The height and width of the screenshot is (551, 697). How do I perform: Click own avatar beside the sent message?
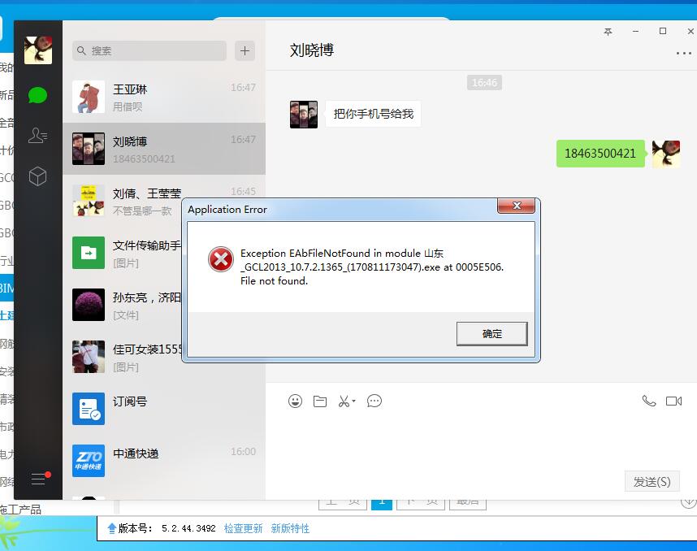point(666,154)
